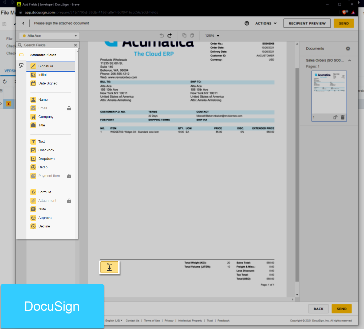Pick the Text field
The image size is (364, 329).
click(51, 142)
